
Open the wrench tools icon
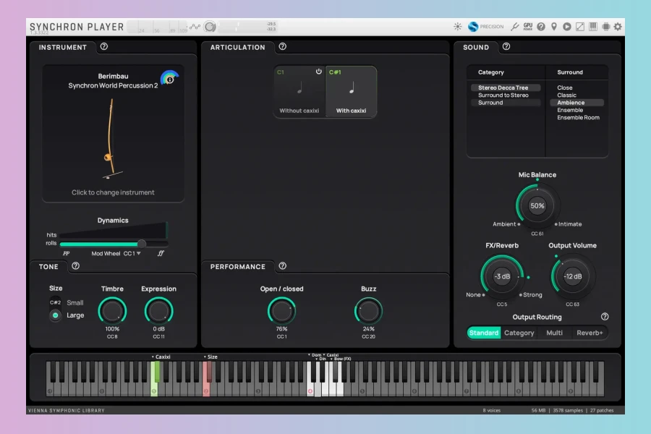click(515, 27)
